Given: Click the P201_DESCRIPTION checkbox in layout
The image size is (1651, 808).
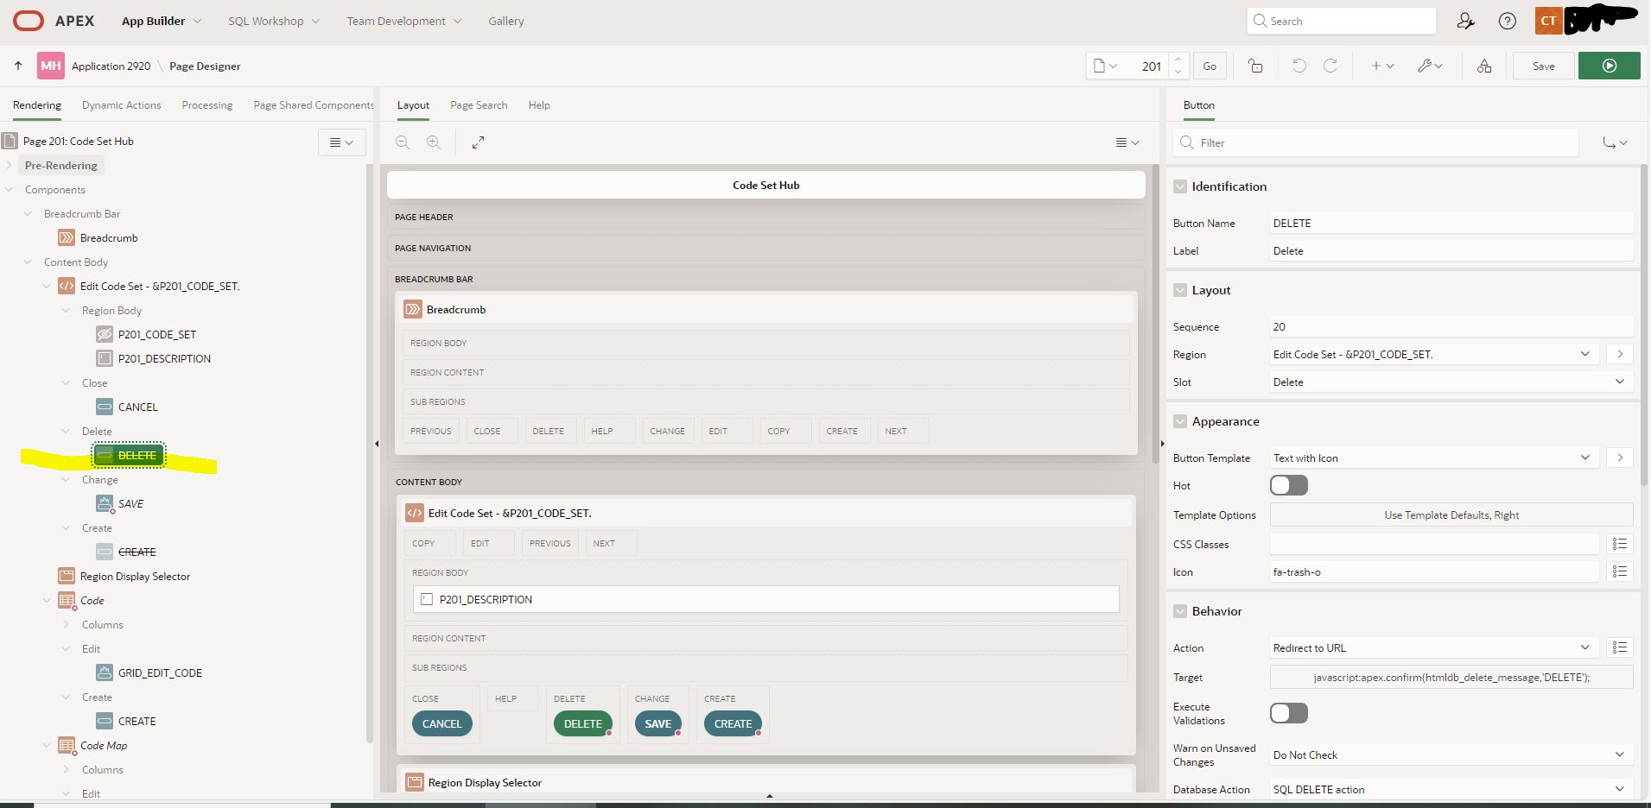Looking at the screenshot, I should tap(427, 599).
